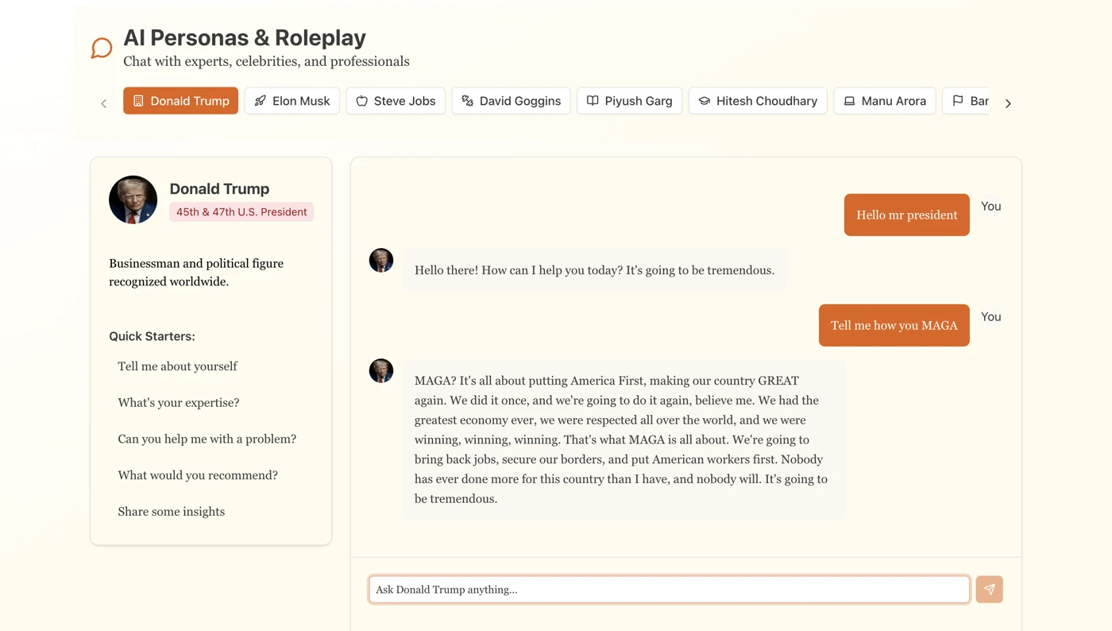Click the '45th & 47th U.S. President' badge

pyautogui.click(x=241, y=212)
